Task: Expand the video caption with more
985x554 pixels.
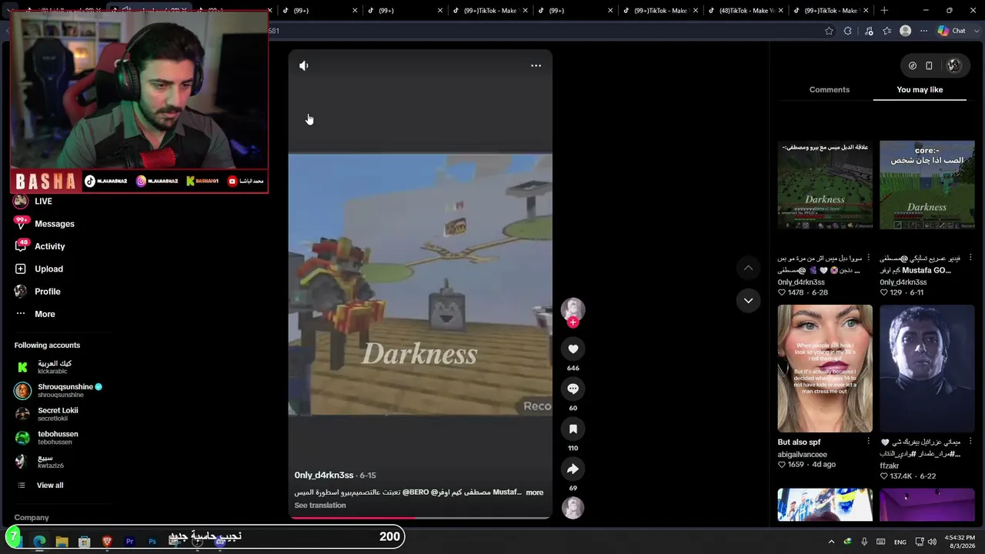Action: (535, 492)
